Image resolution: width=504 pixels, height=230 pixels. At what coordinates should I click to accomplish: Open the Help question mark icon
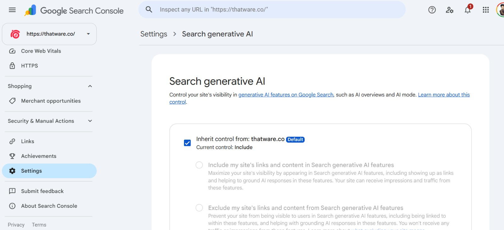point(432,10)
